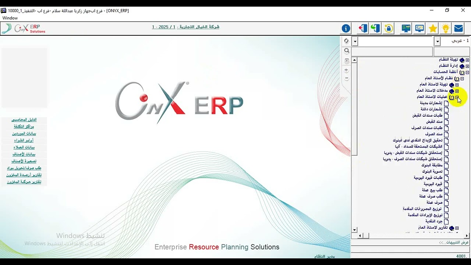The width and height of the screenshot is (471, 265).
Task: Click the refresh icon beside the menu panel
Action: (346, 41)
